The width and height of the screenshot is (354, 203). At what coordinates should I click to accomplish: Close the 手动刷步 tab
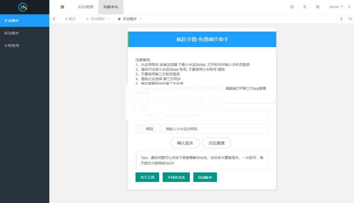(x=141, y=19)
